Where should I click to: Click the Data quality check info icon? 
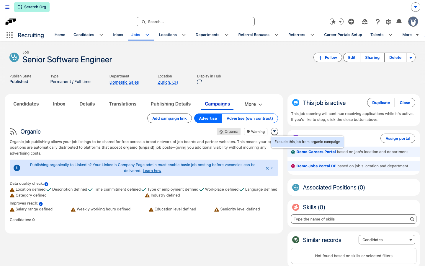(x=46, y=184)
